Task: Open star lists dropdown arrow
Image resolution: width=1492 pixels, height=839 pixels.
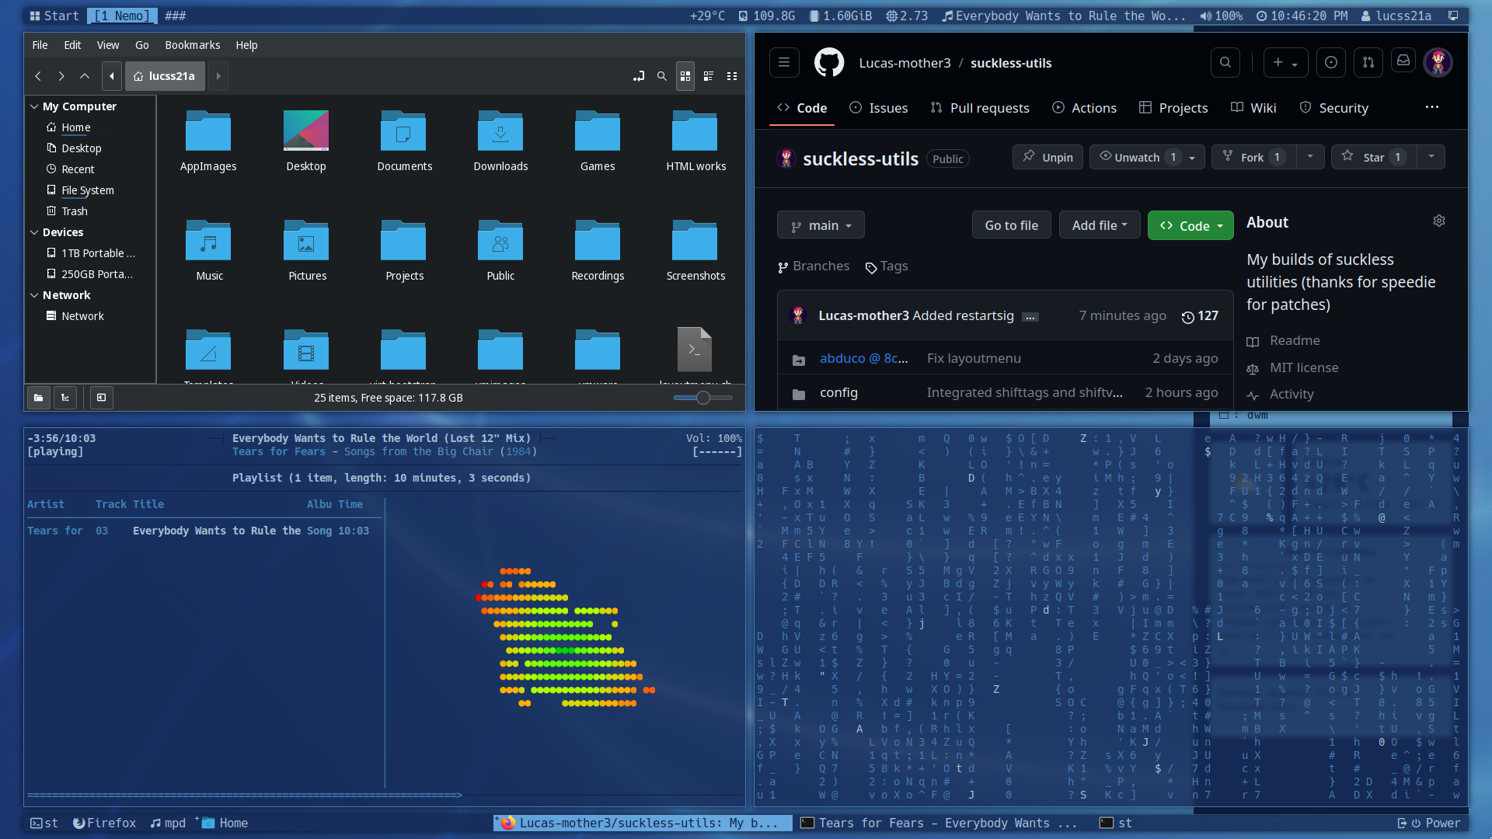Action: point(1431,157)
